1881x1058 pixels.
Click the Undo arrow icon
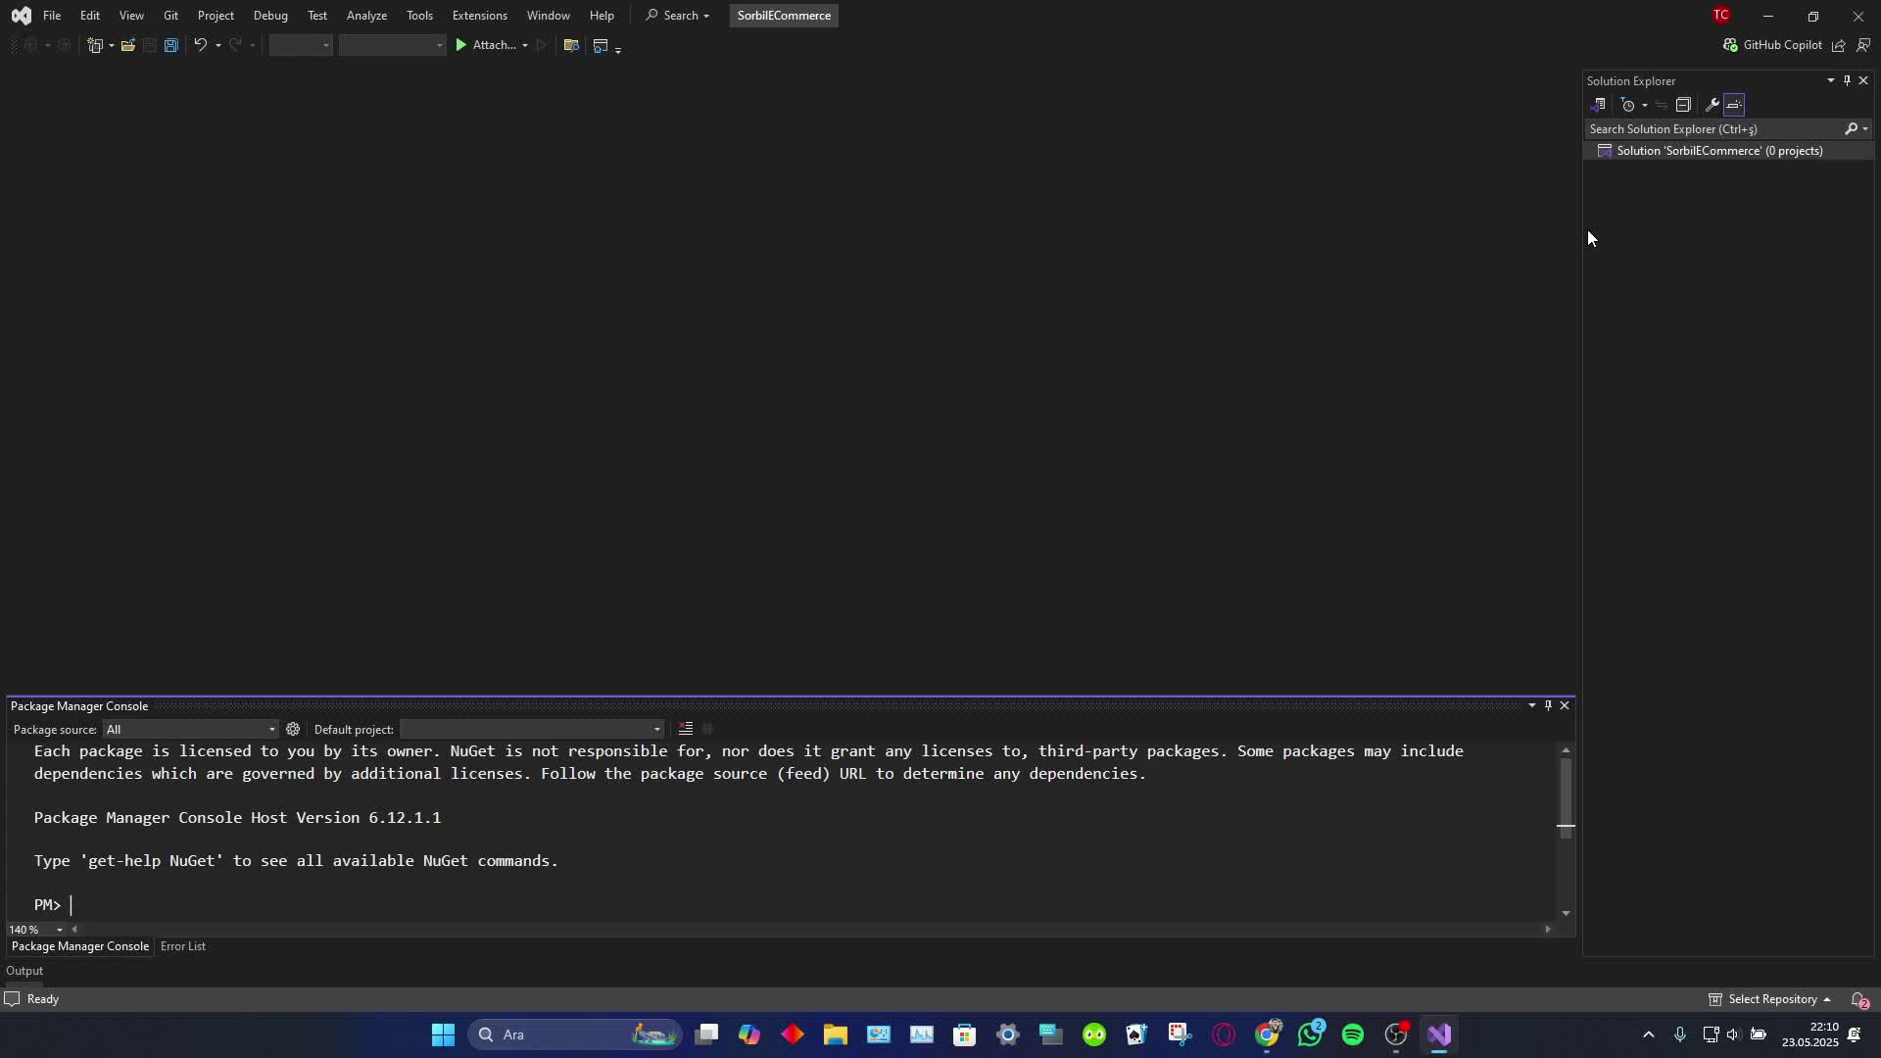[200, 45]
